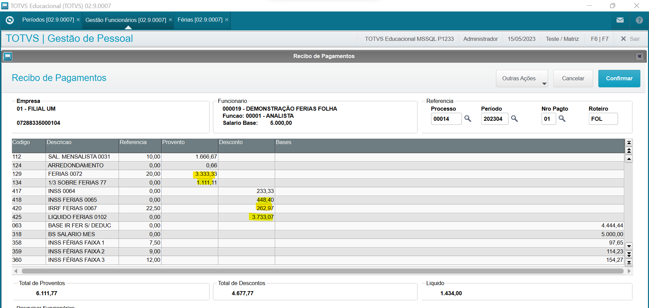
Task: Select row INSS FÉRIAS FAIXA 3
Action: pyautogui.click(x=318, y=260)
